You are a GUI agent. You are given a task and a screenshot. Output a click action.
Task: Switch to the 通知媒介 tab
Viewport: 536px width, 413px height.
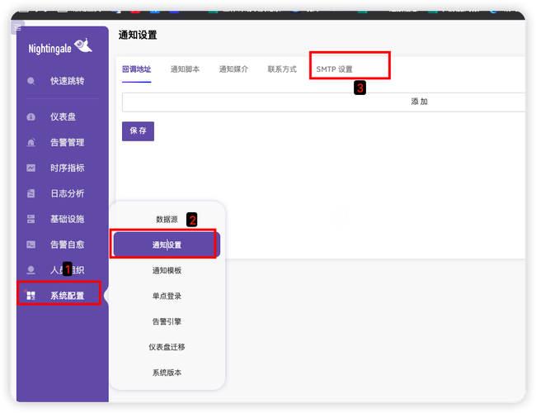pyautogui.click(x=233, y=69)
